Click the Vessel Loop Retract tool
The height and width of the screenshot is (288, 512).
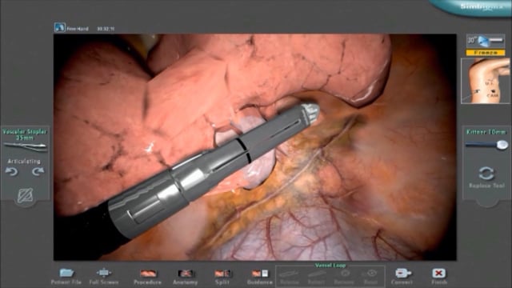[317, 277]
